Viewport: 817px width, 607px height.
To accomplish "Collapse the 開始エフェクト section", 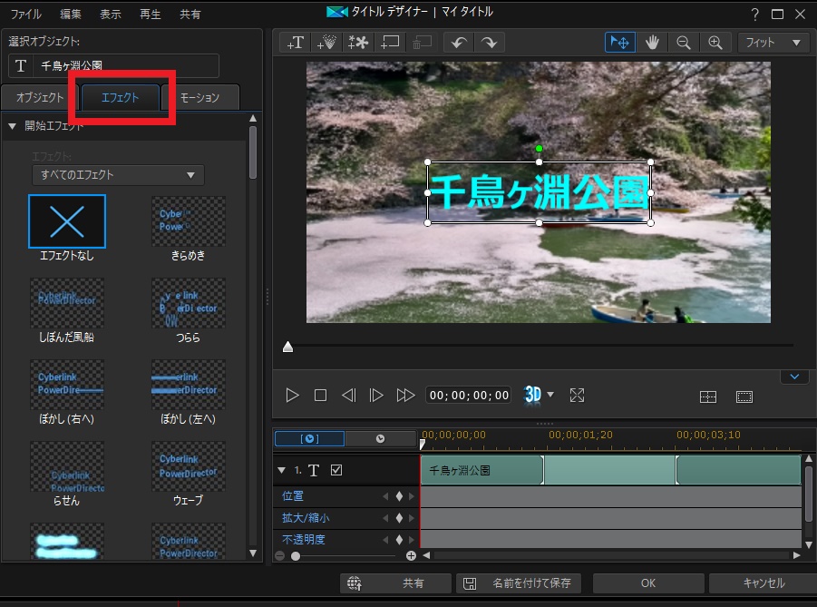I will point(13,126).
